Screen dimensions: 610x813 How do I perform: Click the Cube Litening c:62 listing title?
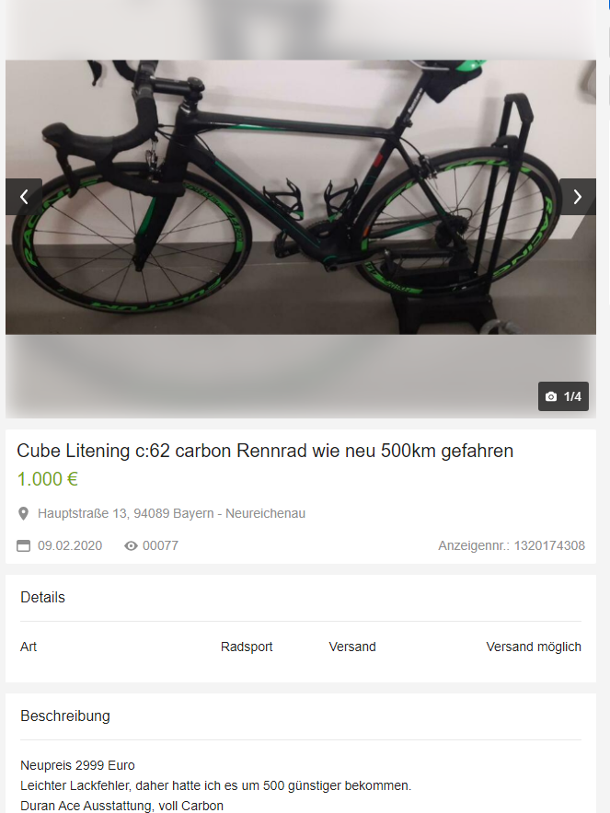pyautogui.click(x=265, y=451)
